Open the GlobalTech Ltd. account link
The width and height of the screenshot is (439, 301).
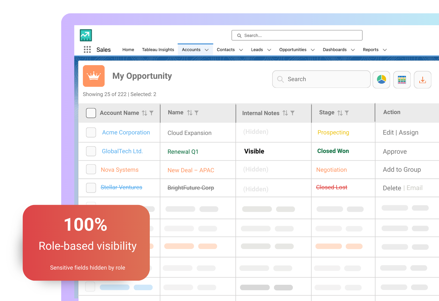[122, 151]
